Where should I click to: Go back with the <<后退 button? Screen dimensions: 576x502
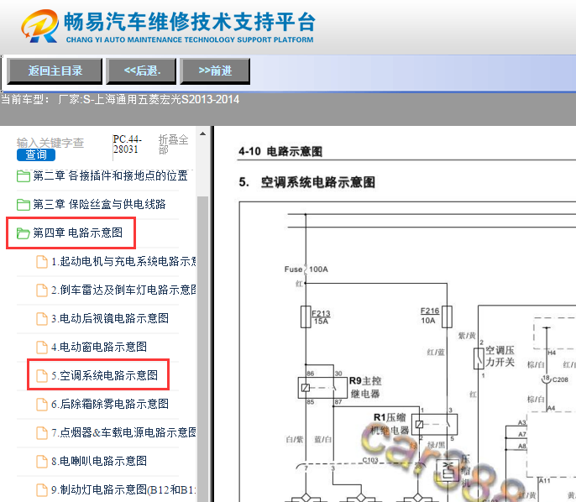(x=141, y=71)
